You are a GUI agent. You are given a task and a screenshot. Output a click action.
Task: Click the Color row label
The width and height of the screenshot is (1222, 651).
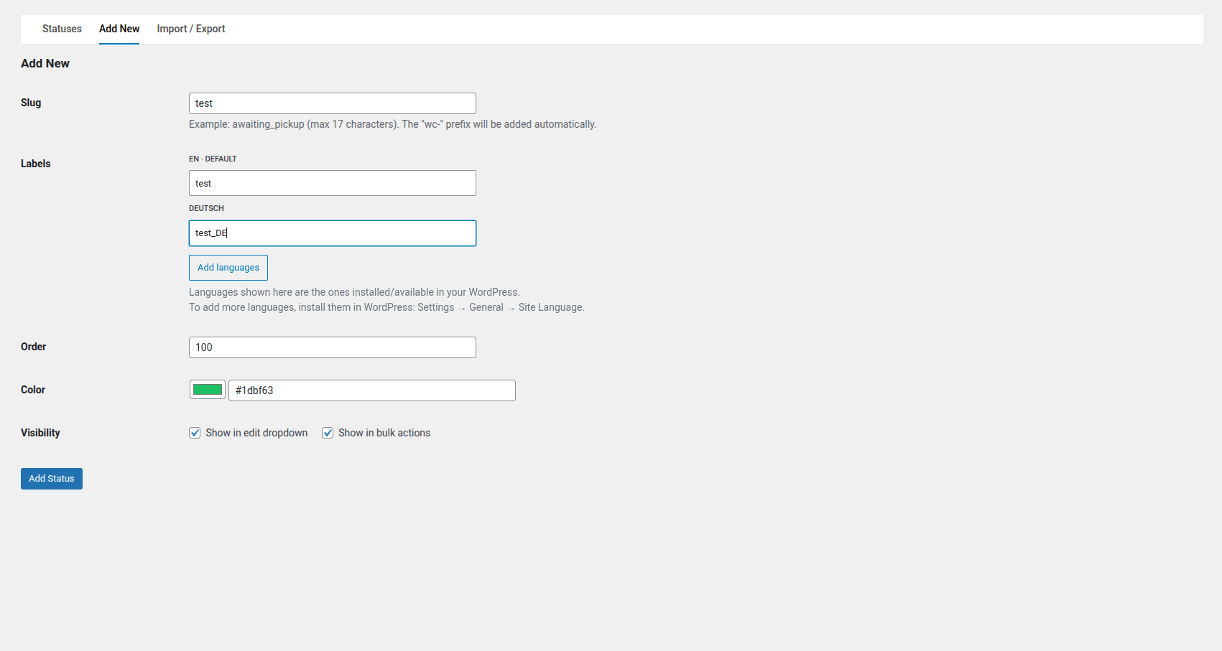(33, 390)
